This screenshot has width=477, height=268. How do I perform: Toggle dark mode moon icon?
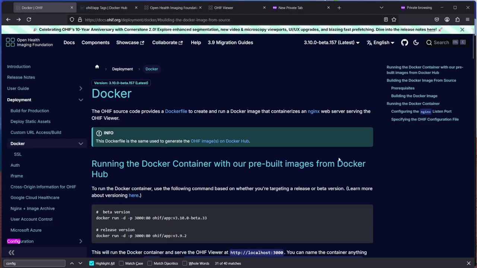coord(416,42)
